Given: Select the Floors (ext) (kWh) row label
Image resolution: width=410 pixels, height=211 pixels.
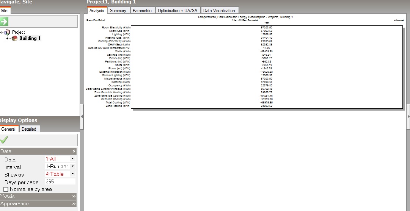Looking at the screenshot, I should pos(119,68).
